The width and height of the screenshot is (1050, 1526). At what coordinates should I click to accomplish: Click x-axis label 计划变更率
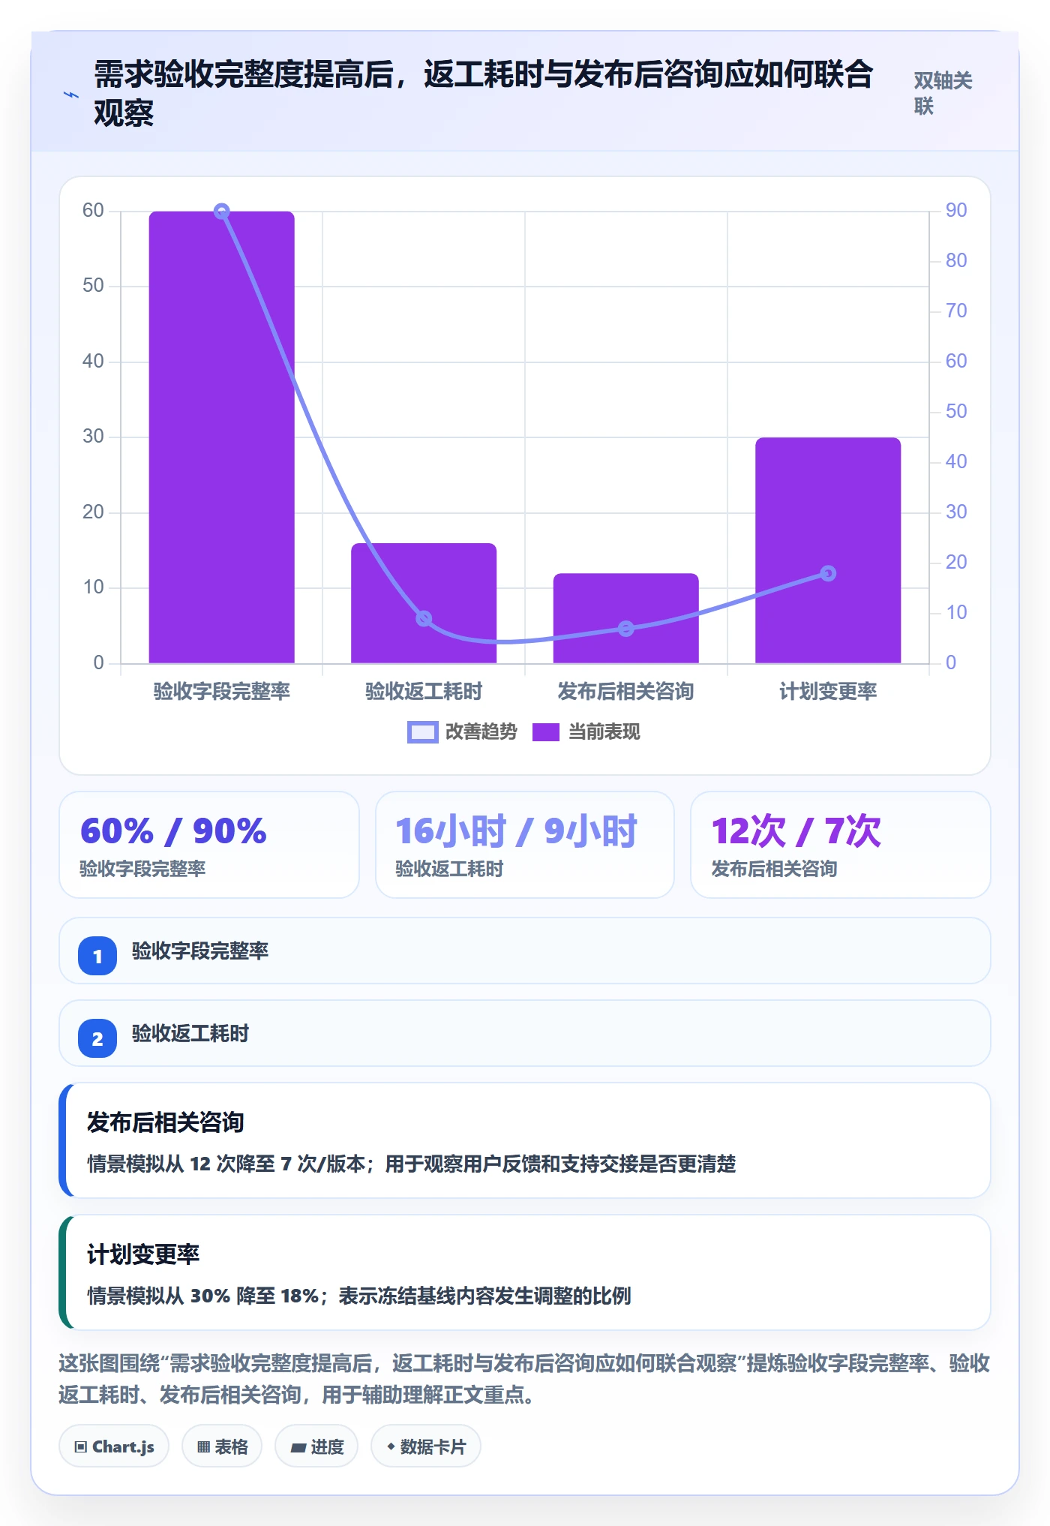[828, 691]
